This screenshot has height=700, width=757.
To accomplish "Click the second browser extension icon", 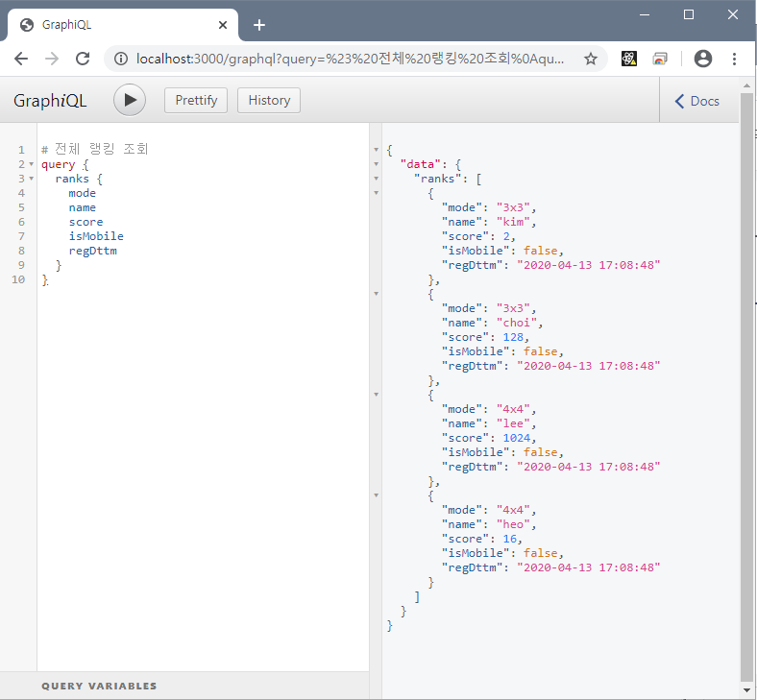I will tap(659, 59).
